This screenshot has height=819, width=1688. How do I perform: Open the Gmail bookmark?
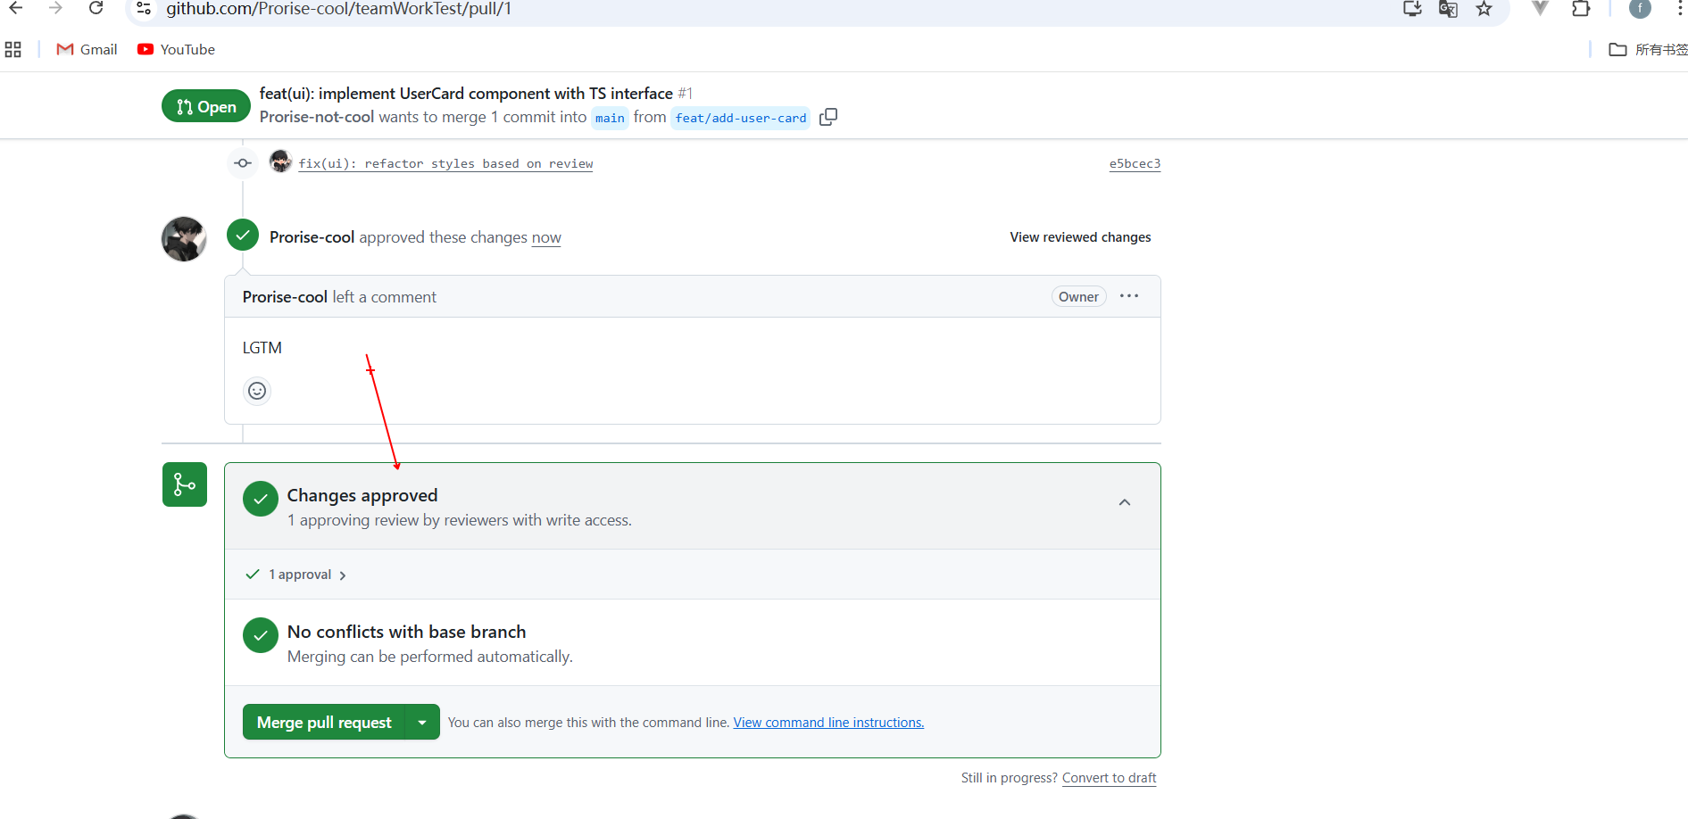pyautogui.click(x=87, y=50)
